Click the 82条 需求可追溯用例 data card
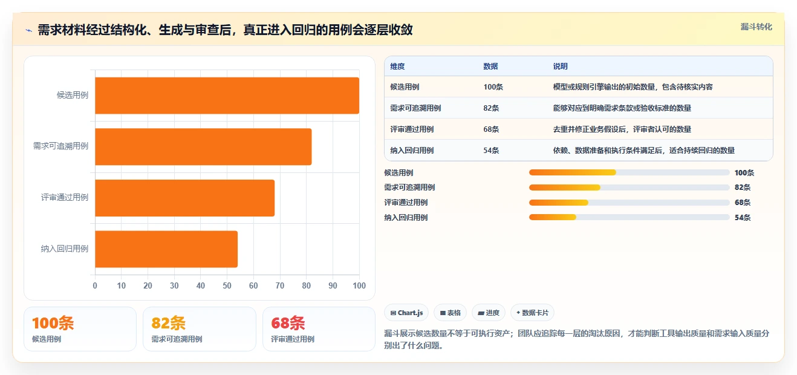The height and width of the screenshot is (375, 797). (200, 329)
